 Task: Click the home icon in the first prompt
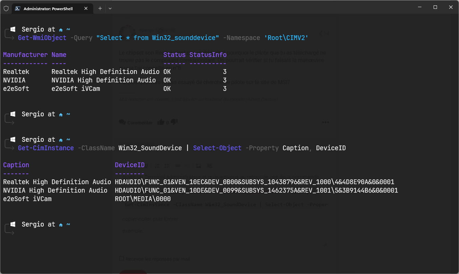point(61,30)
